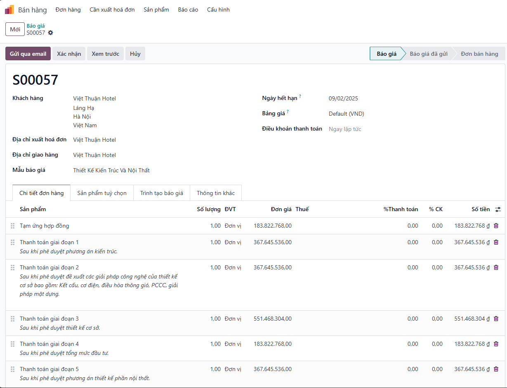507x388 pixels.
Task: Click the Số lượng column header
Action: (x=209, y=209)
